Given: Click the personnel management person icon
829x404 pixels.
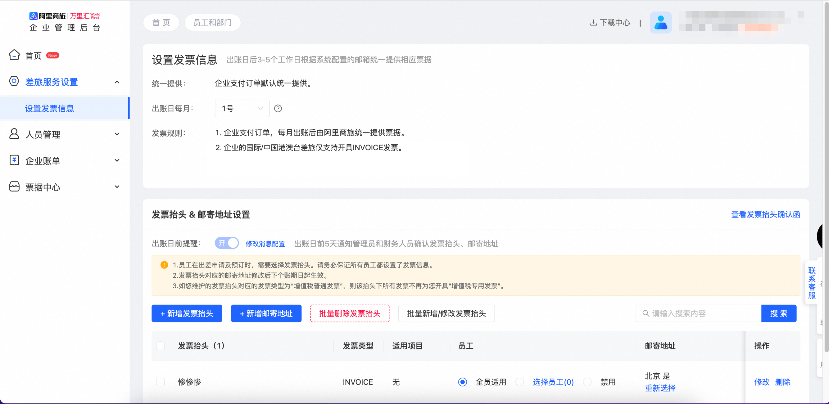Looking at the screenshot, I should coord(14,134).
